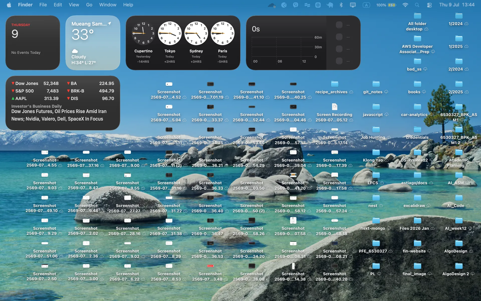The image size is (481, 301).
Task: Select the Screenshot 2569-07...3.48 thumbnail
Action: coord(210,266)
